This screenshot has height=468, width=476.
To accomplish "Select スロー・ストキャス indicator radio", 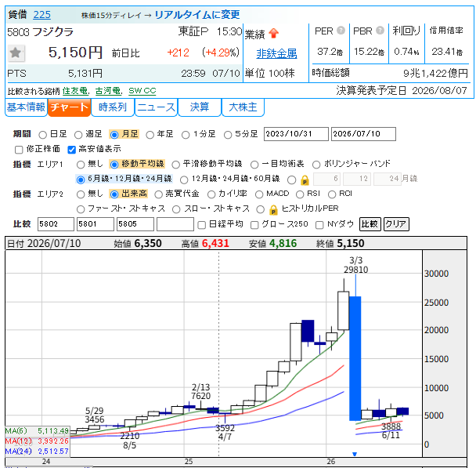I will click(x=176, y=209).
